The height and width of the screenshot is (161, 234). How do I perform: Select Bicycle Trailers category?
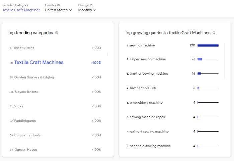(x=55, y=92)
